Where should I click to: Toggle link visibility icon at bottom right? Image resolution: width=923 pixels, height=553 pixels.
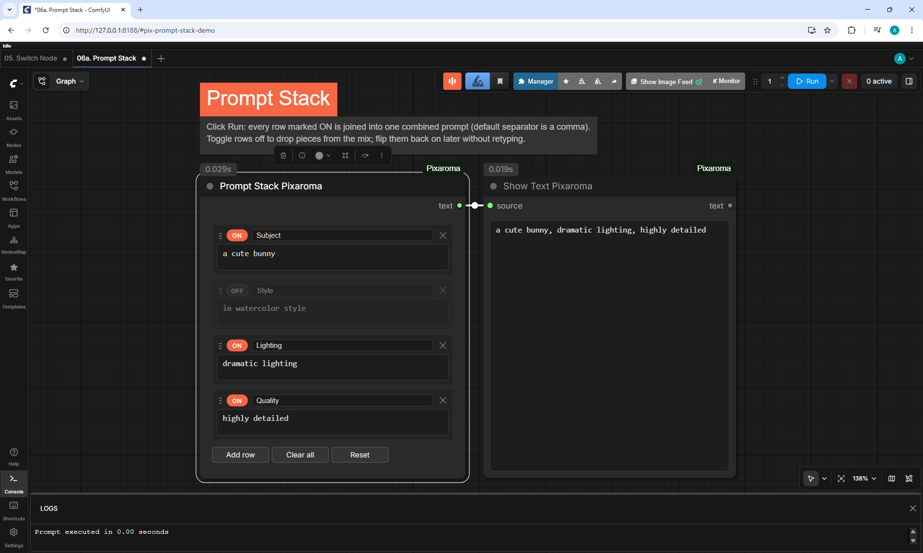pyautogui.click(x=909, y=479)
